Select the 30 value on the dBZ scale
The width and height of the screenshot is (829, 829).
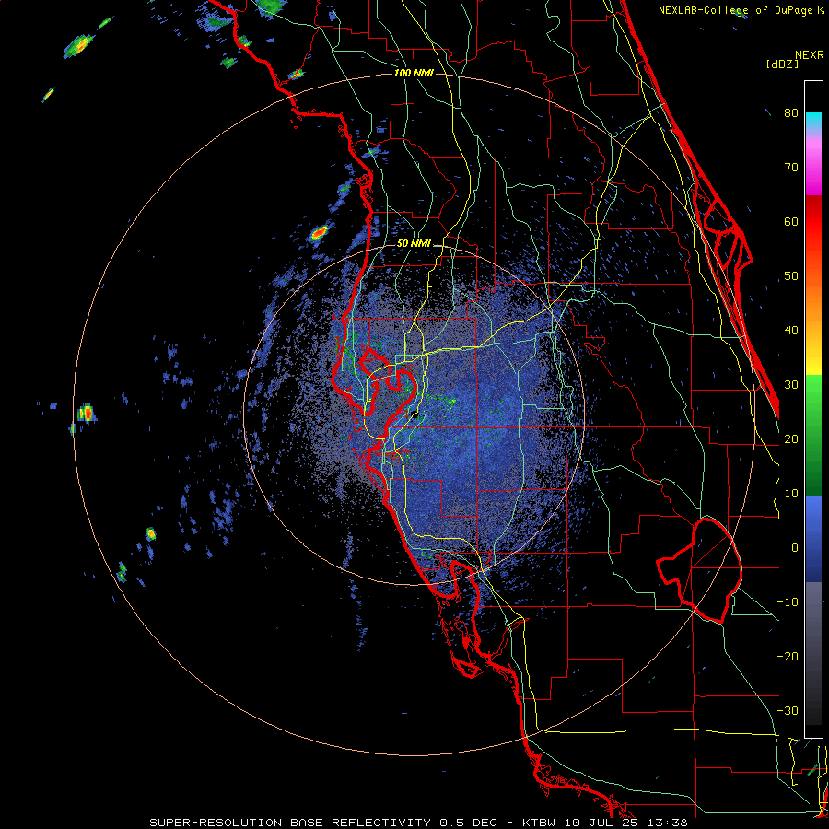(x=791, y=384)
